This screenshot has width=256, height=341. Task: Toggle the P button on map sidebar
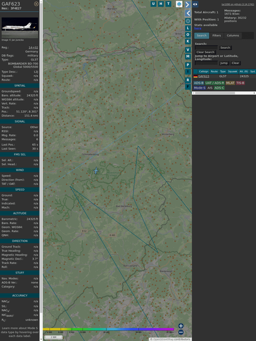(188, 65)
